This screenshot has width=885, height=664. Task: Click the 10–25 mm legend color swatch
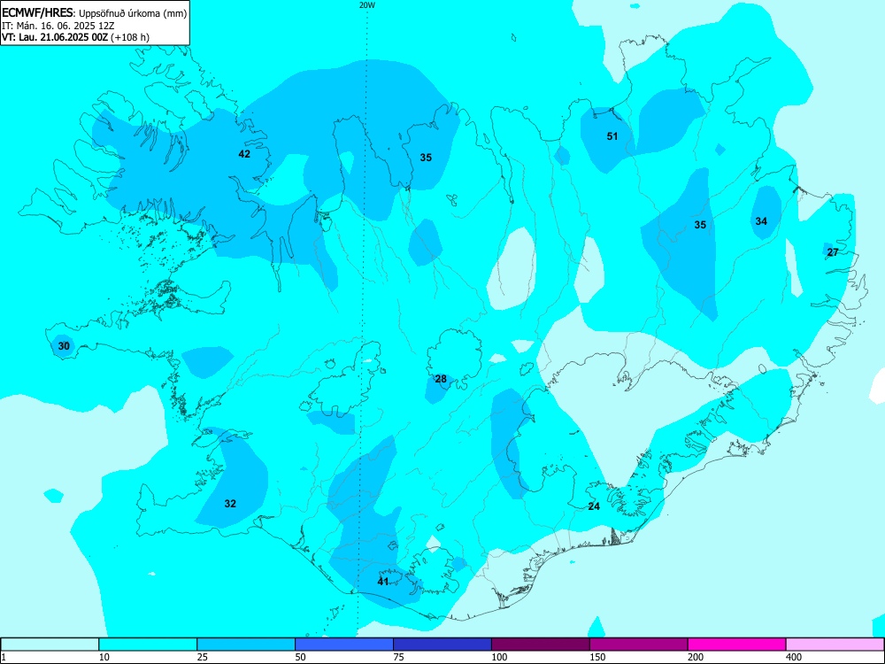click(x=148, y=645)
